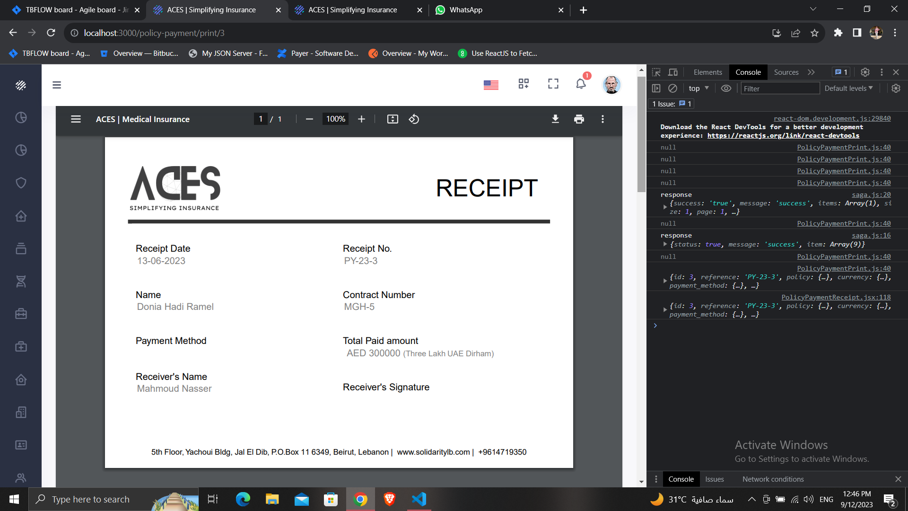Image resolution: width=908 pixels, height=511 pixels.
Task: Download the receipt PDF
Action: click(555, 119)
